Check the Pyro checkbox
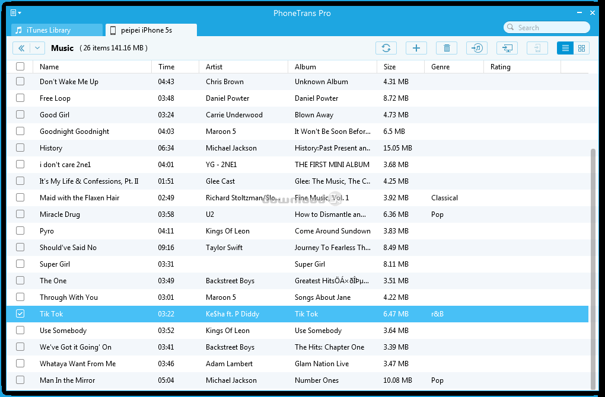 click(x=20, y=230)
